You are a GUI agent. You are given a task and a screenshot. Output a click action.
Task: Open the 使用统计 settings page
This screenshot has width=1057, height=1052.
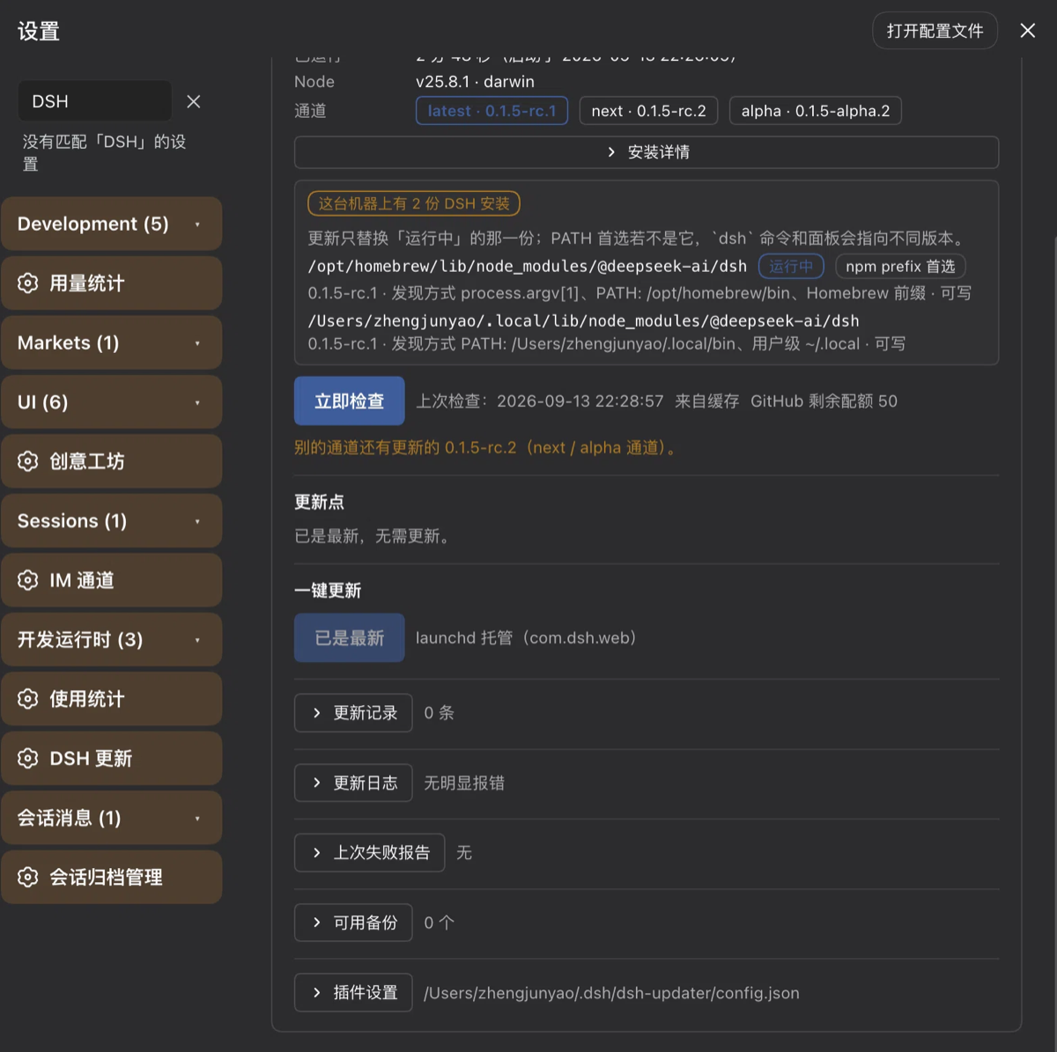(112, 699)
